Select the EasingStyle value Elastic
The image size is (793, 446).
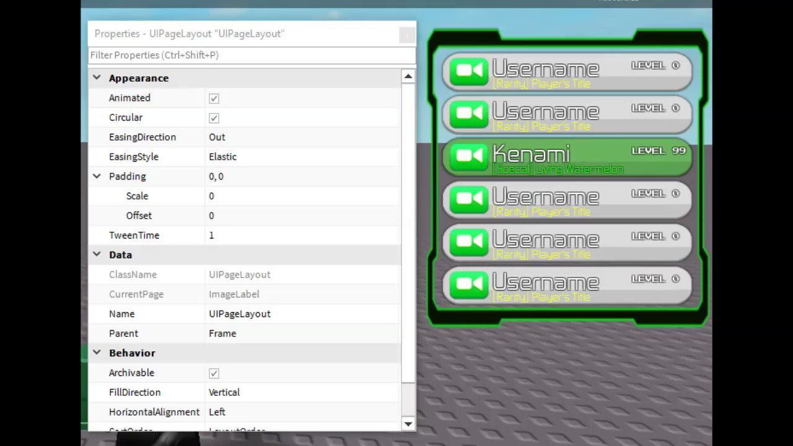pos(222,157)
